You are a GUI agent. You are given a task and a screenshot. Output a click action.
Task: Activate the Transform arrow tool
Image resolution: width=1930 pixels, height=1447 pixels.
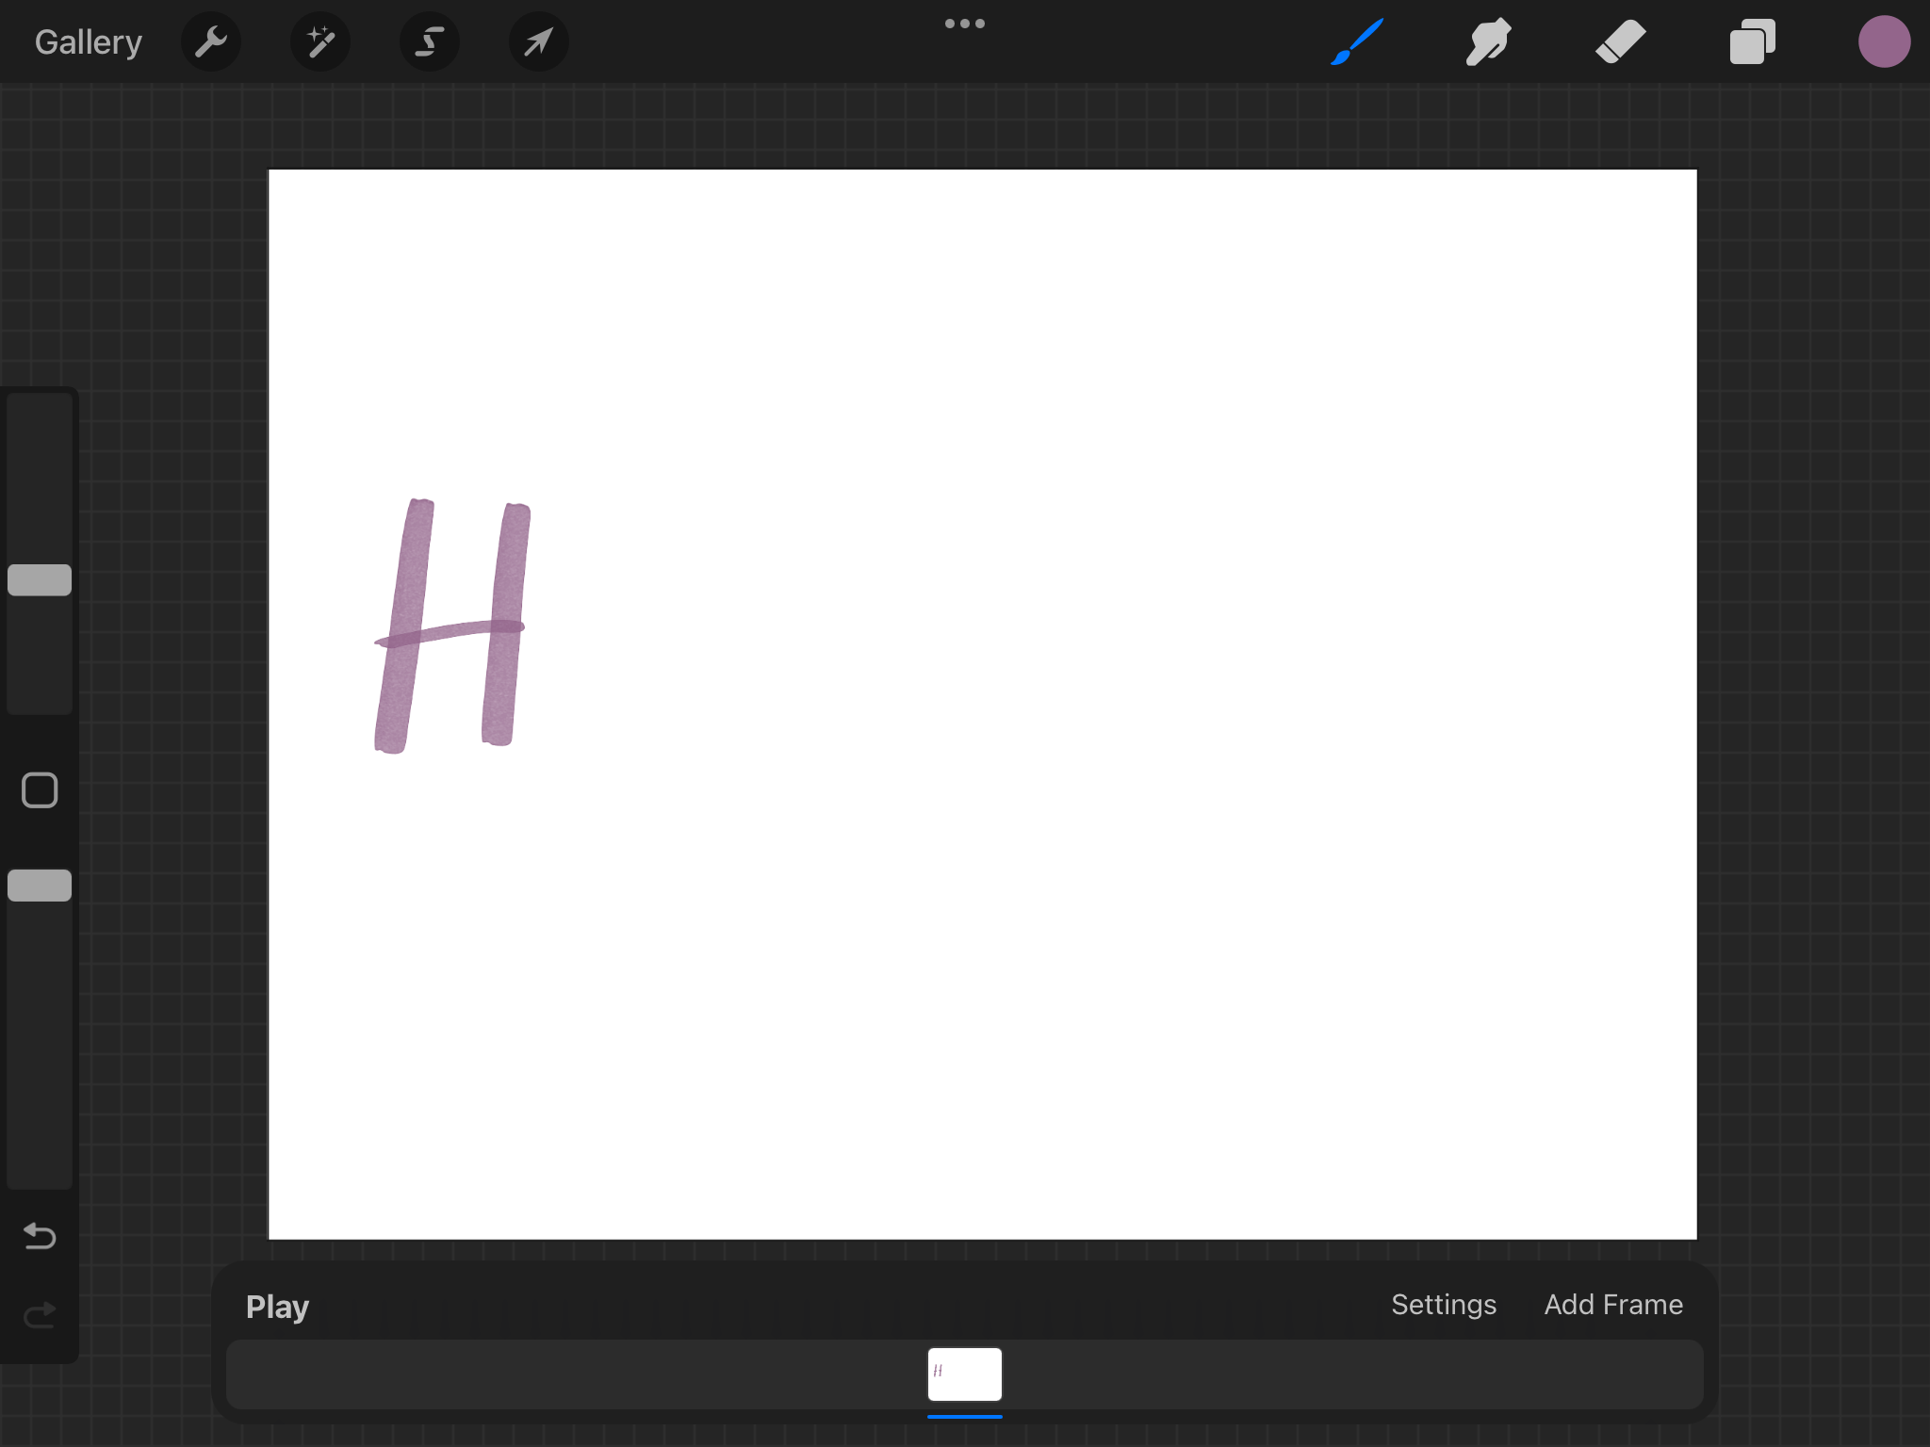coord(538,41)
